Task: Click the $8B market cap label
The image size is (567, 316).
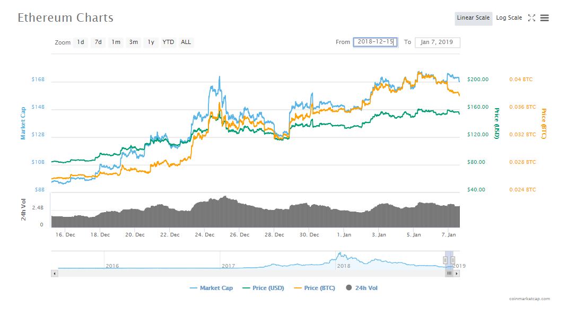Action: point(40,190)
